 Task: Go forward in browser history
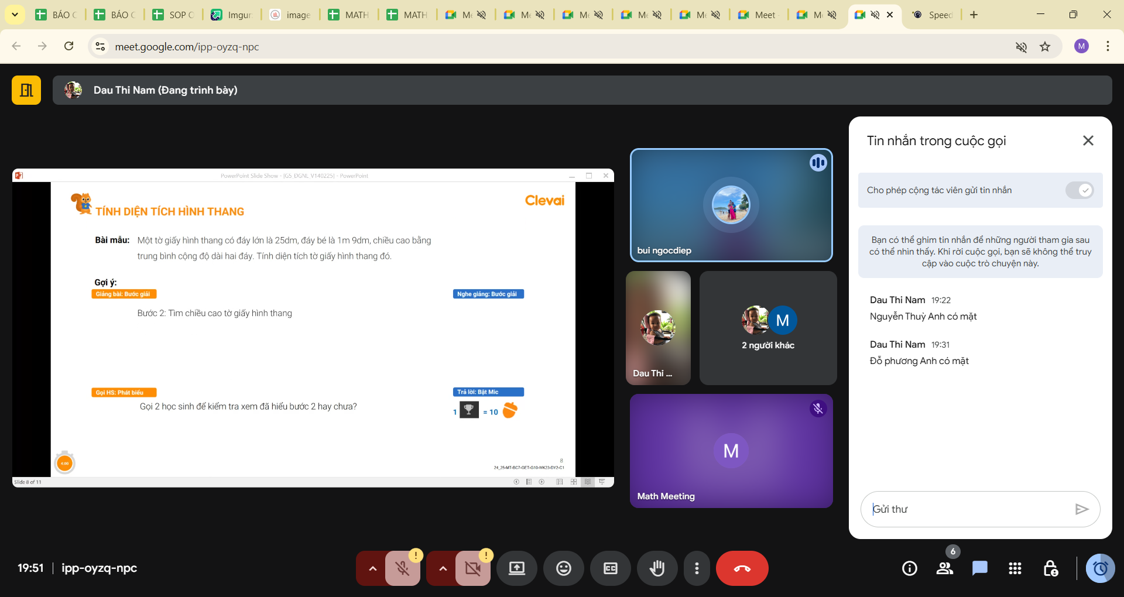[x=42, y=46]
